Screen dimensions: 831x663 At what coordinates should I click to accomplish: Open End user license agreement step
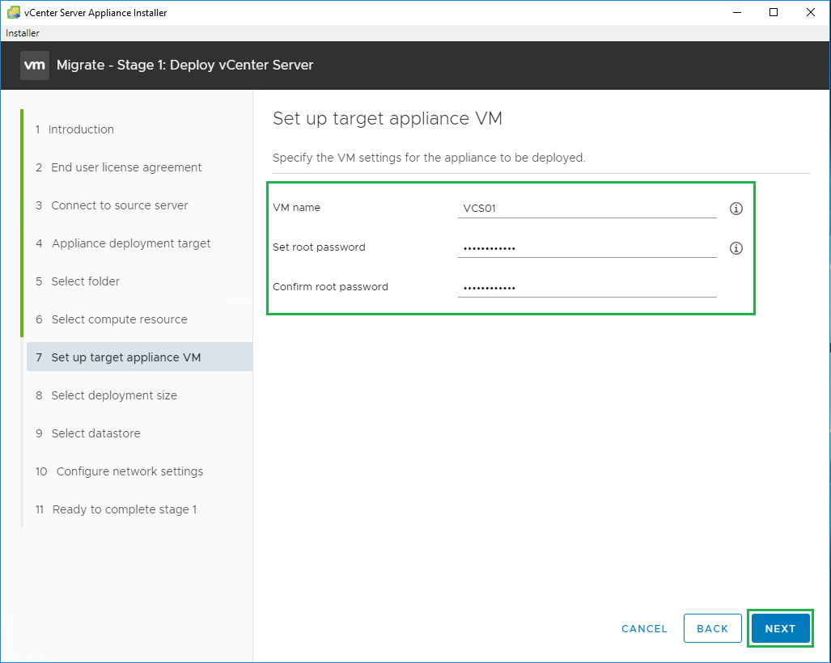coord(126,167)
